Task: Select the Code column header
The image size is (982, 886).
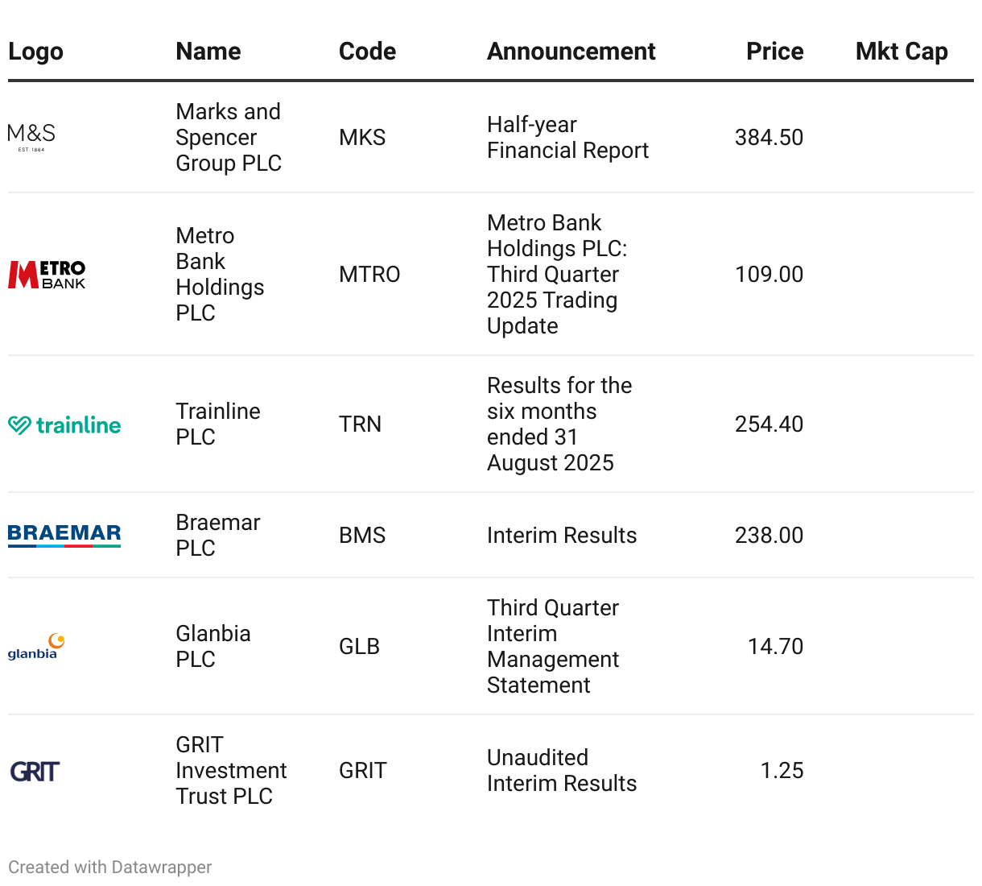Action: 367,52
